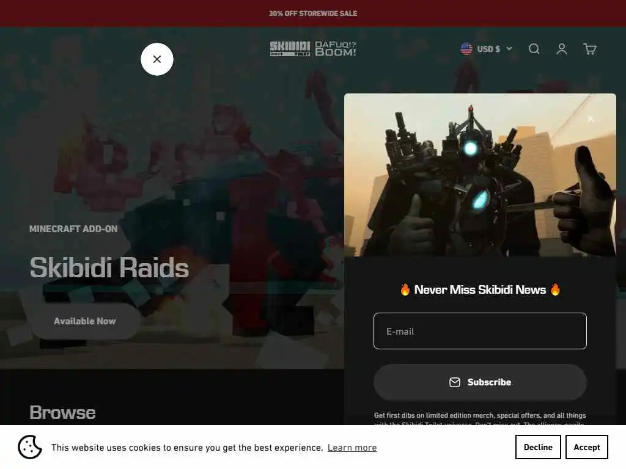This screenshot has height=469, width=626.
Task: Click envelope icon in Subscribe button
Action: tap(454, 382)
